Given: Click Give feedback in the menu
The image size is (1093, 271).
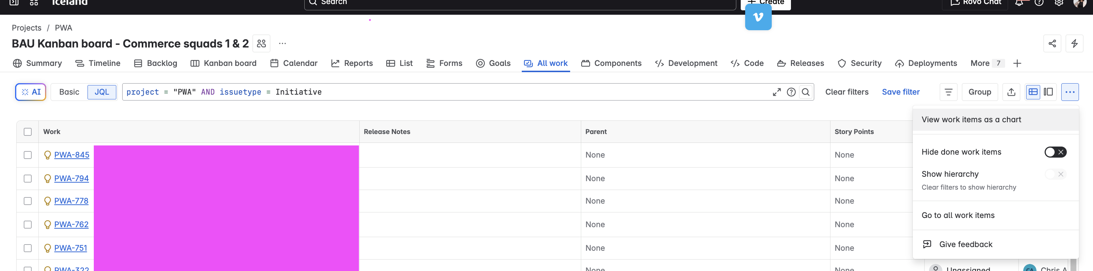Looking at the screenshot, I should [996, 244].
